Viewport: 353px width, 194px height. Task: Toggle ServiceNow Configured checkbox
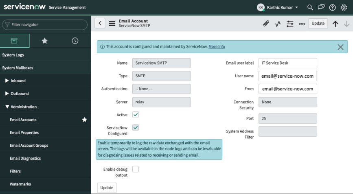(136, 127)
